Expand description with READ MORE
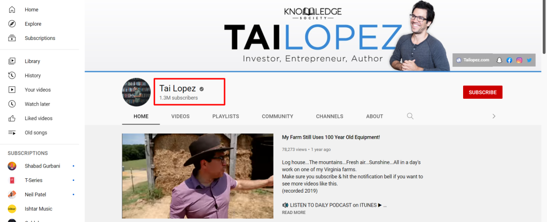The image size is (547, 222). click(294, 212)
